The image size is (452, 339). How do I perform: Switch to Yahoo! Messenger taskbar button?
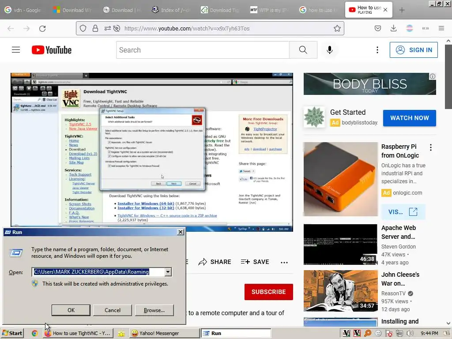pos(164,333)
